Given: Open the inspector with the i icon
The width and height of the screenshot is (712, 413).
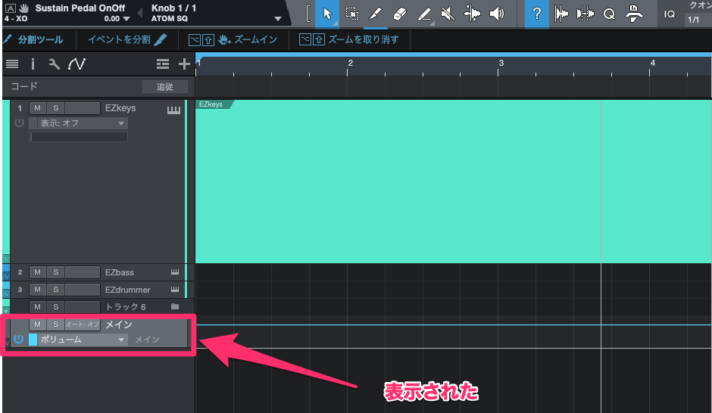Looking at the screenshot, I should pos(33,64).
